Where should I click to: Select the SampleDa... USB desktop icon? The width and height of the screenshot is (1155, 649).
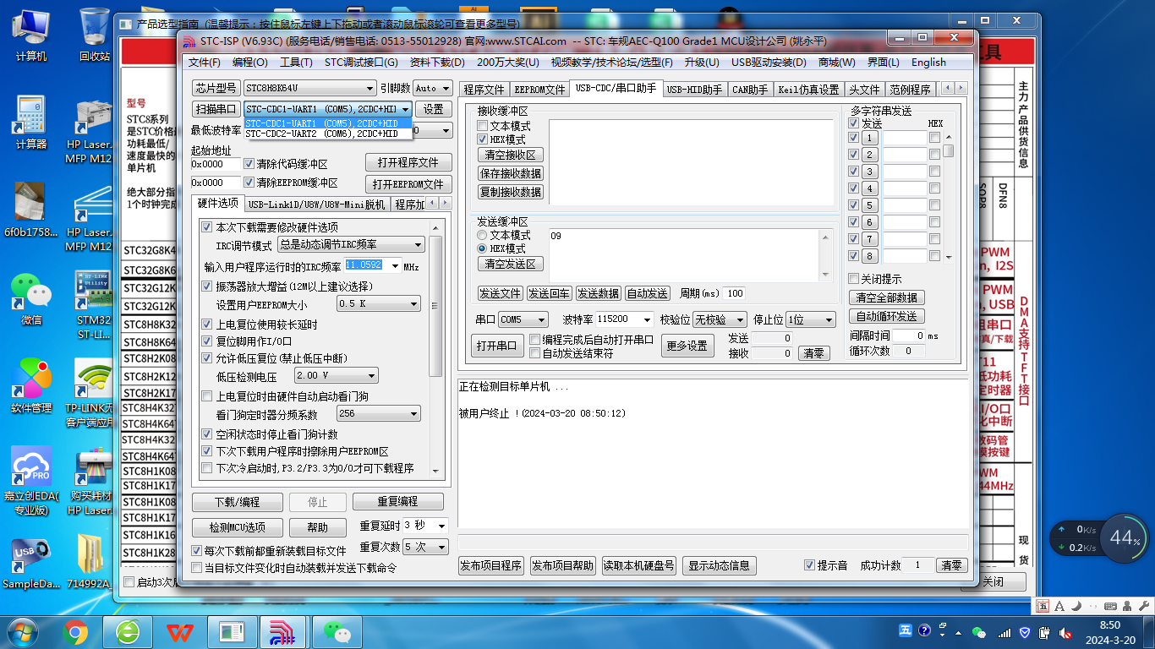[31, 562]
